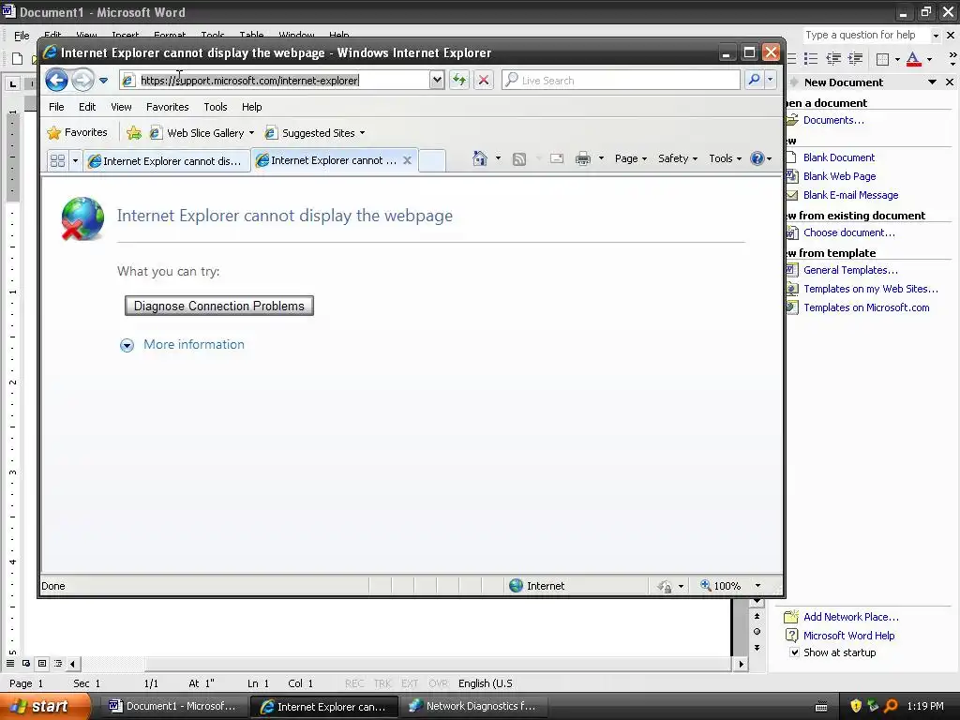Image resolution: width=960 pixels, height=720 pixels.
Task: Click Templates on Microsoft.com link
Action: point(866,307)
